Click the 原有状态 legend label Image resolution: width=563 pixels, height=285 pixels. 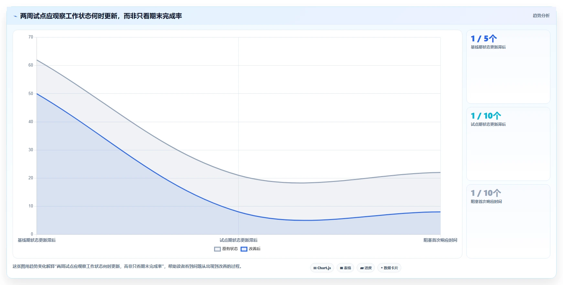pyautogui.click(x=230, y=249)
